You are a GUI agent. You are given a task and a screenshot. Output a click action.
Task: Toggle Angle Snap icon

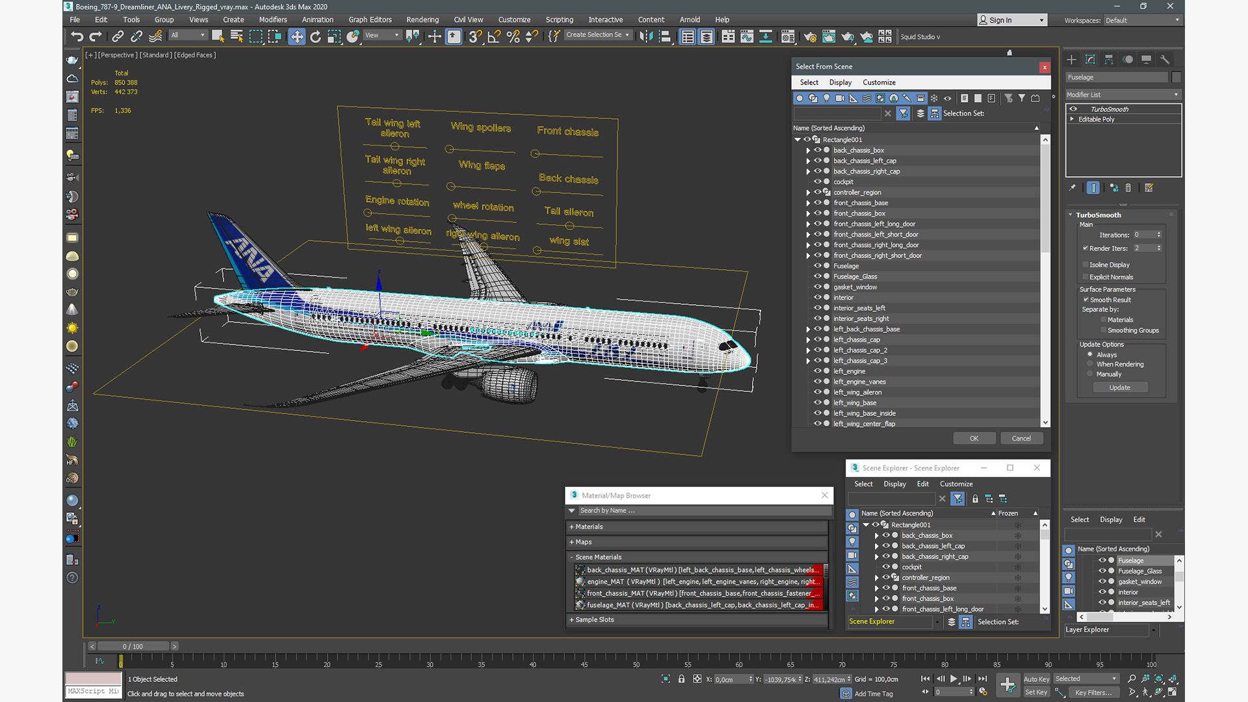click(494, 36)
